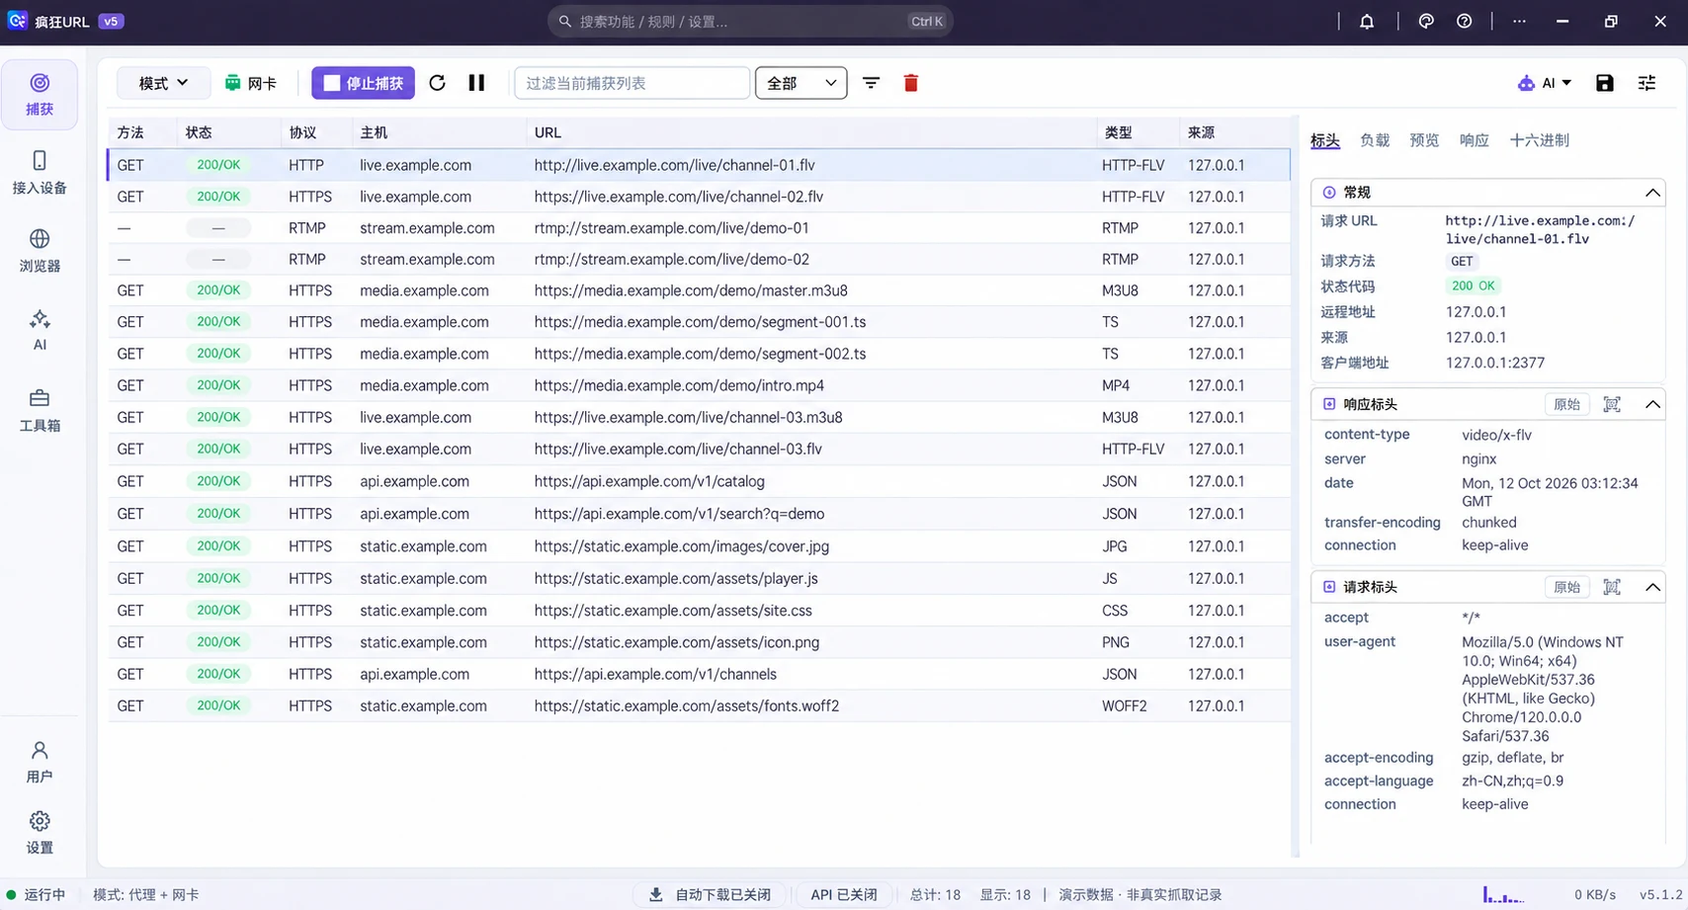
Task: Open the 捕获 capture sidebar section
Action: [40, 95]
